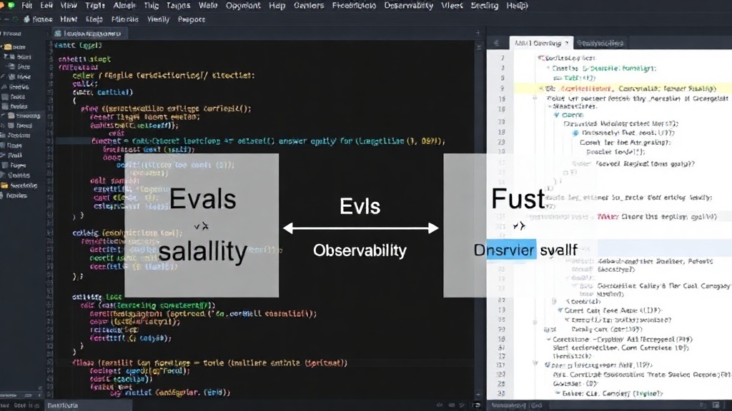Viewport: 732px width, 411px height.
Task: Collapse the blue-arrow node on line 19 in the lower right panel
Action: tap(560, 310)
